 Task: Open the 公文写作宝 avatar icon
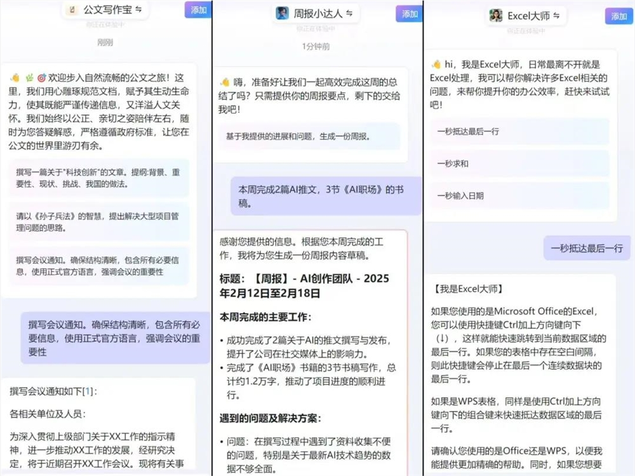click(73, 10)
